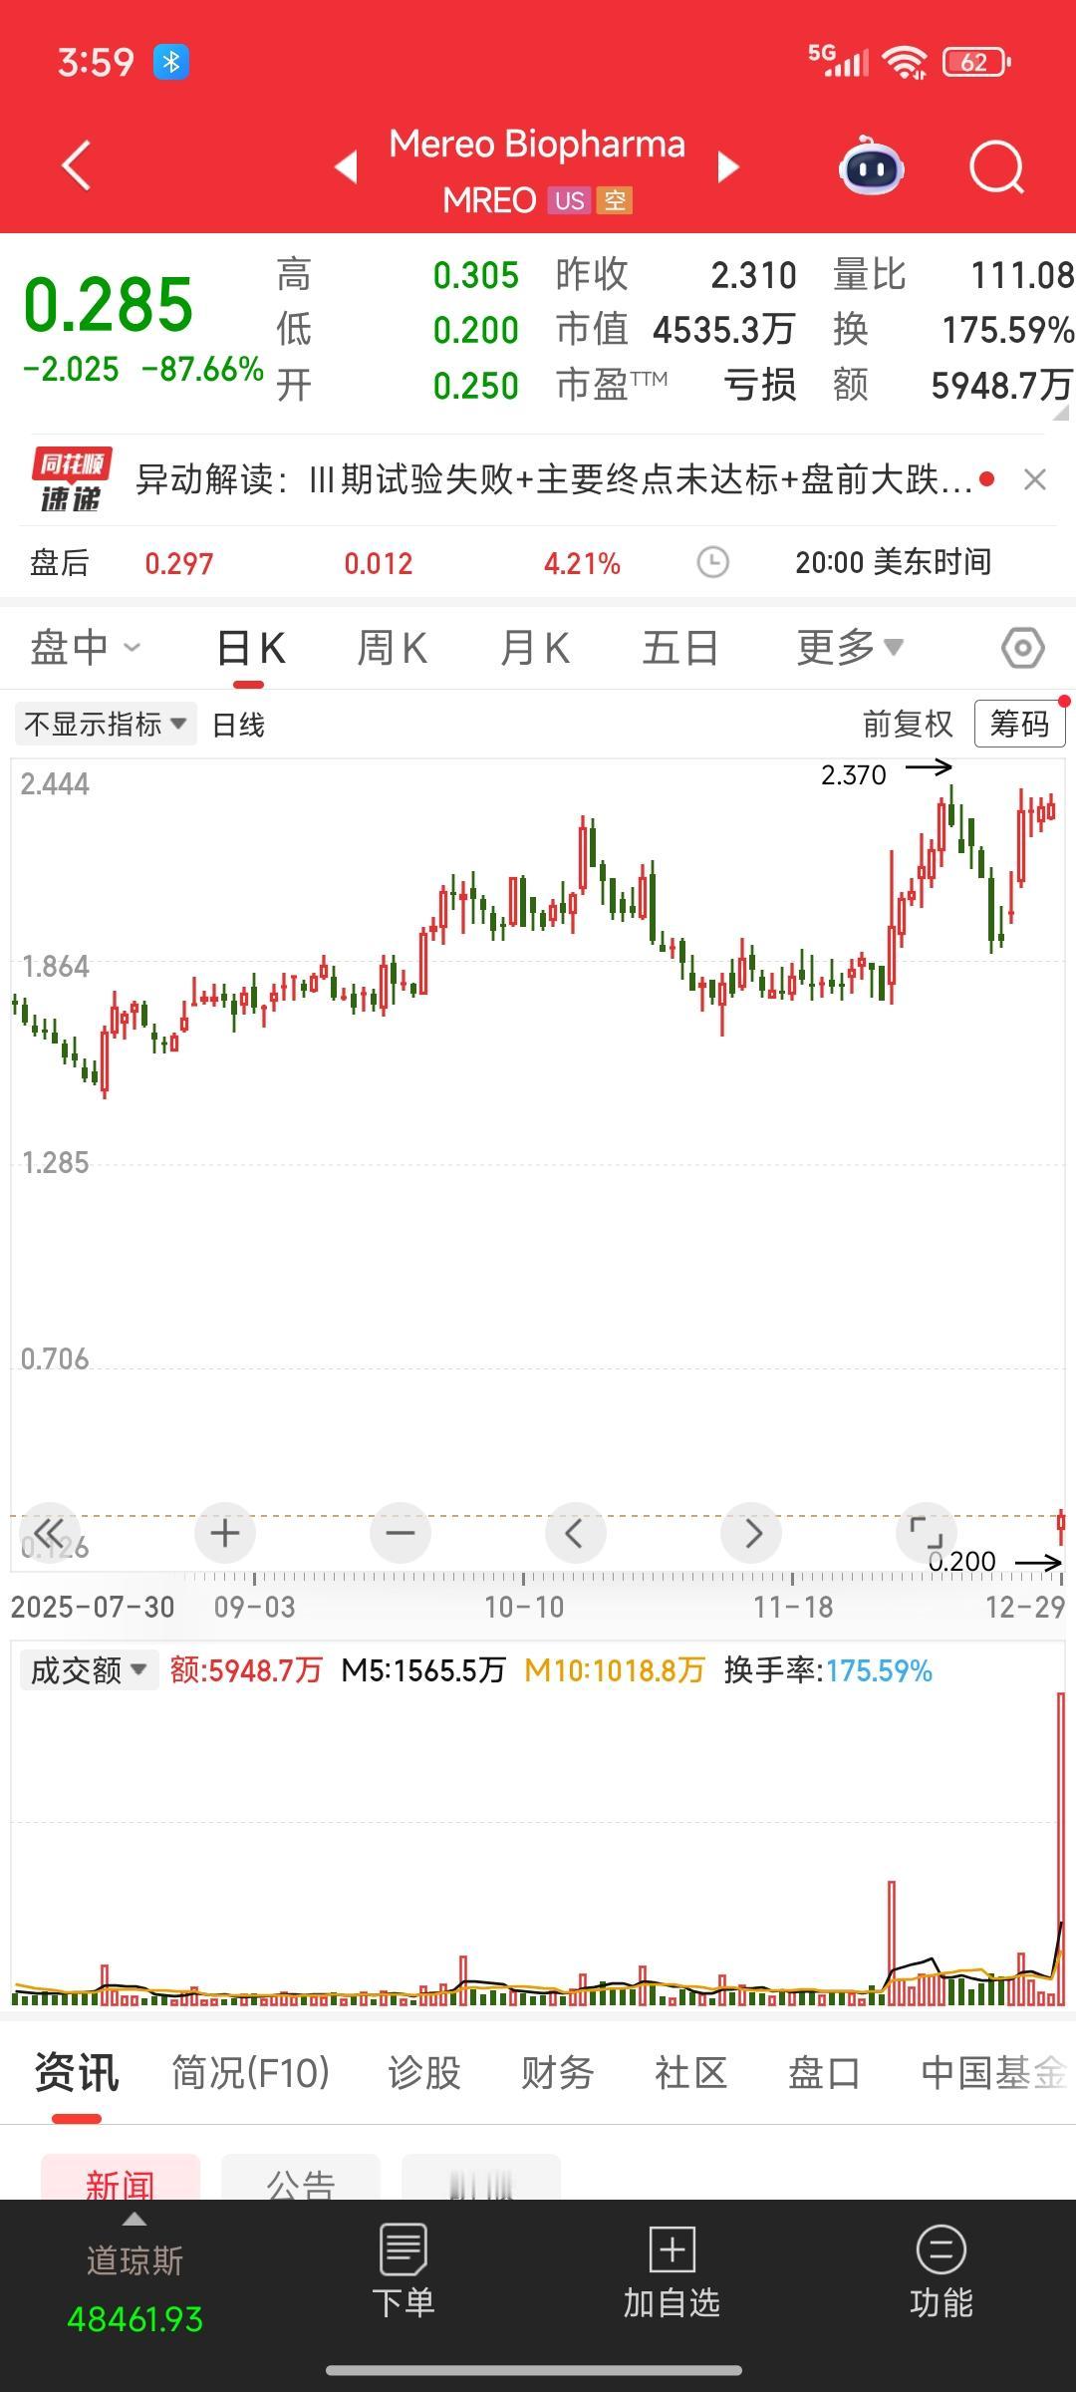
Task: Tap the 市值 4535.3万 value
Action: pyautogui.click(x=723, y=330)
